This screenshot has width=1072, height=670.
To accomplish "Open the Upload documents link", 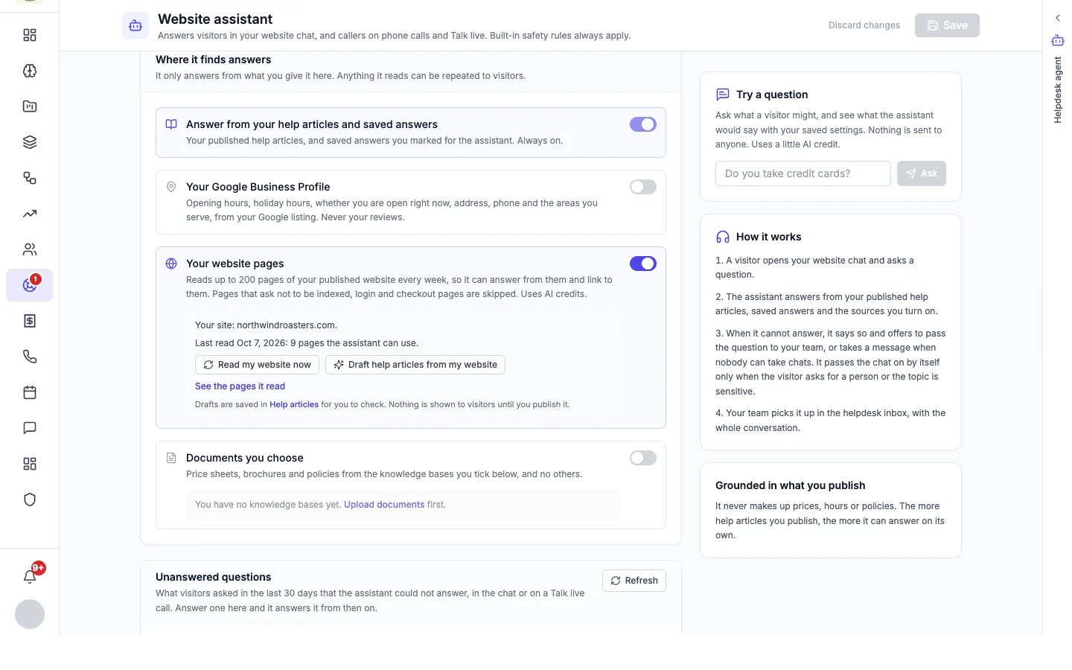I will (384, 505).
